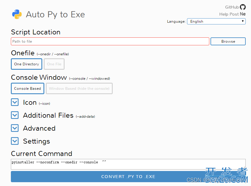
Task: Click the Current Command text area
Action: coord(128,164)
